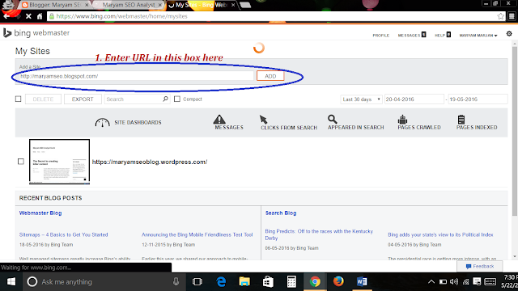This screenshot has width=518, height=291.
Task: Switch to the Maryam SEO Analyst tab
Action: 129,5
